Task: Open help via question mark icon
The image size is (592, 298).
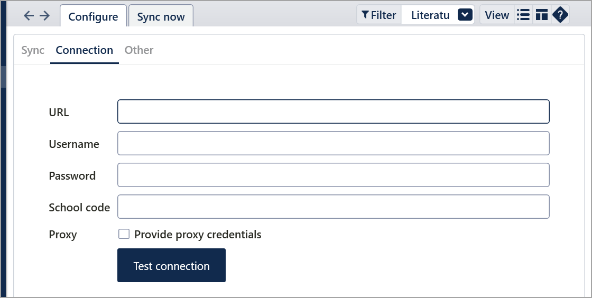Action: (560, 15)
